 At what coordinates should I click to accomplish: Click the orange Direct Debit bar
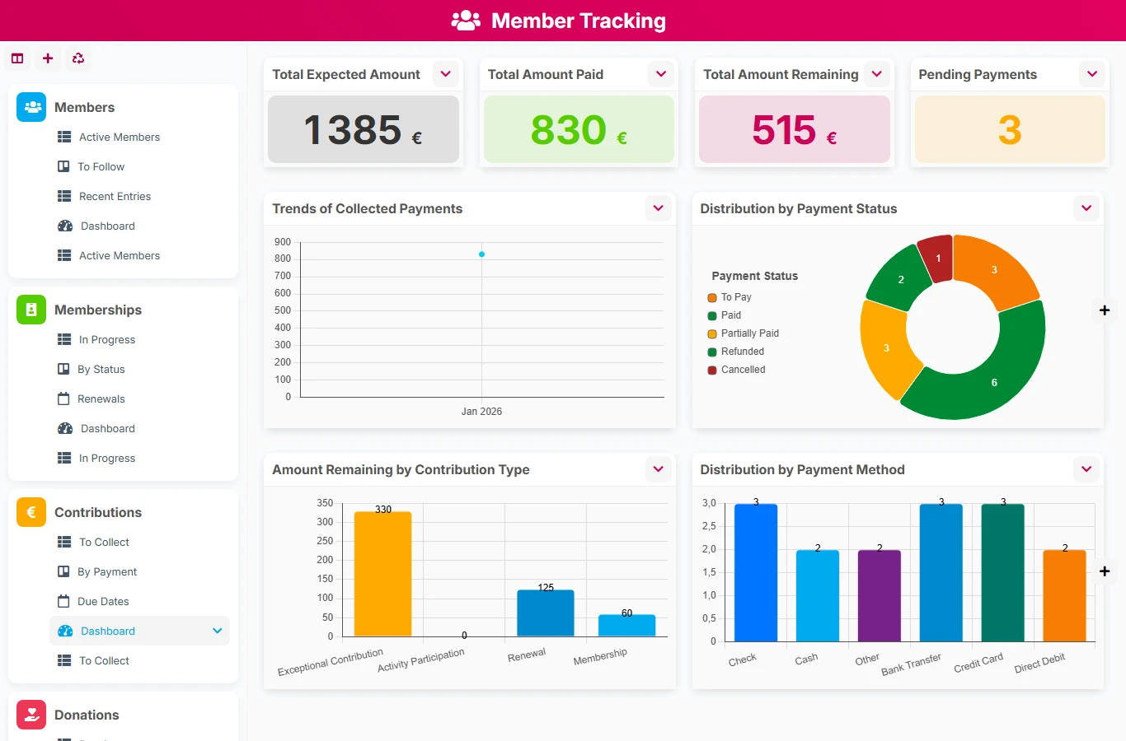[1065, 595]
